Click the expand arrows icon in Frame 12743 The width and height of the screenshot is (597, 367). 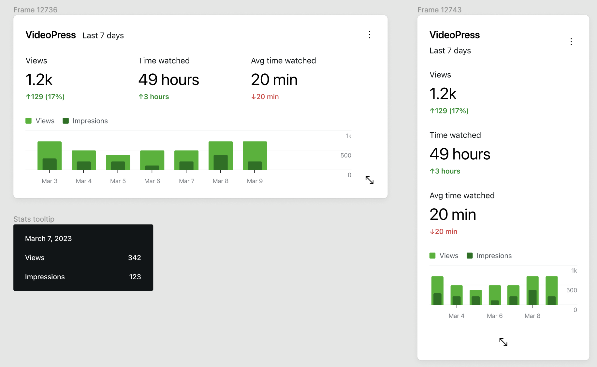[503, 342]
